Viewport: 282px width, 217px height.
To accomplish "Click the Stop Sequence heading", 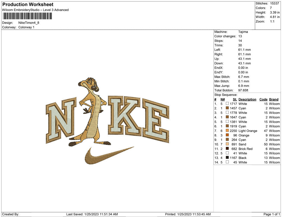I will tap(226, 95).
